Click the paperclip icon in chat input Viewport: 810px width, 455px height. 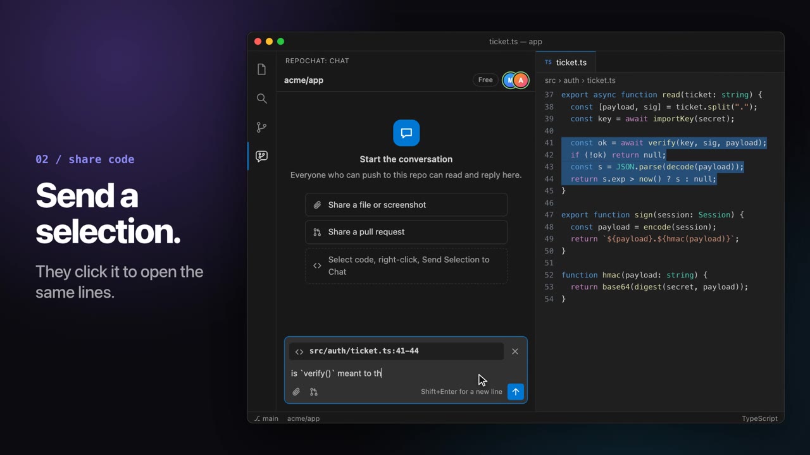pos(296,392)
